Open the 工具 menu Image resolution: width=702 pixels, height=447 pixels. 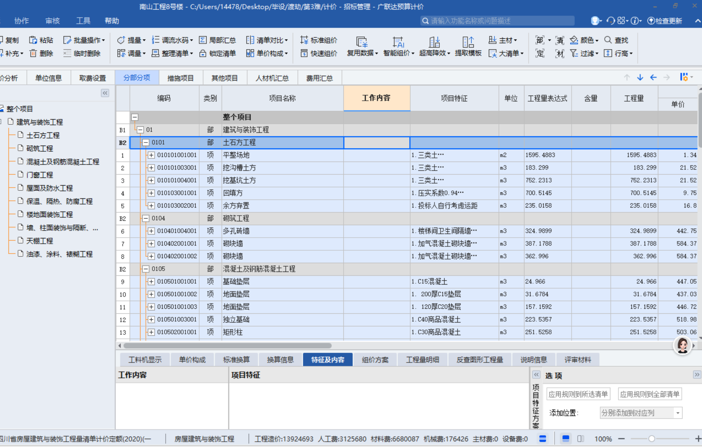[x=83, y=21]
